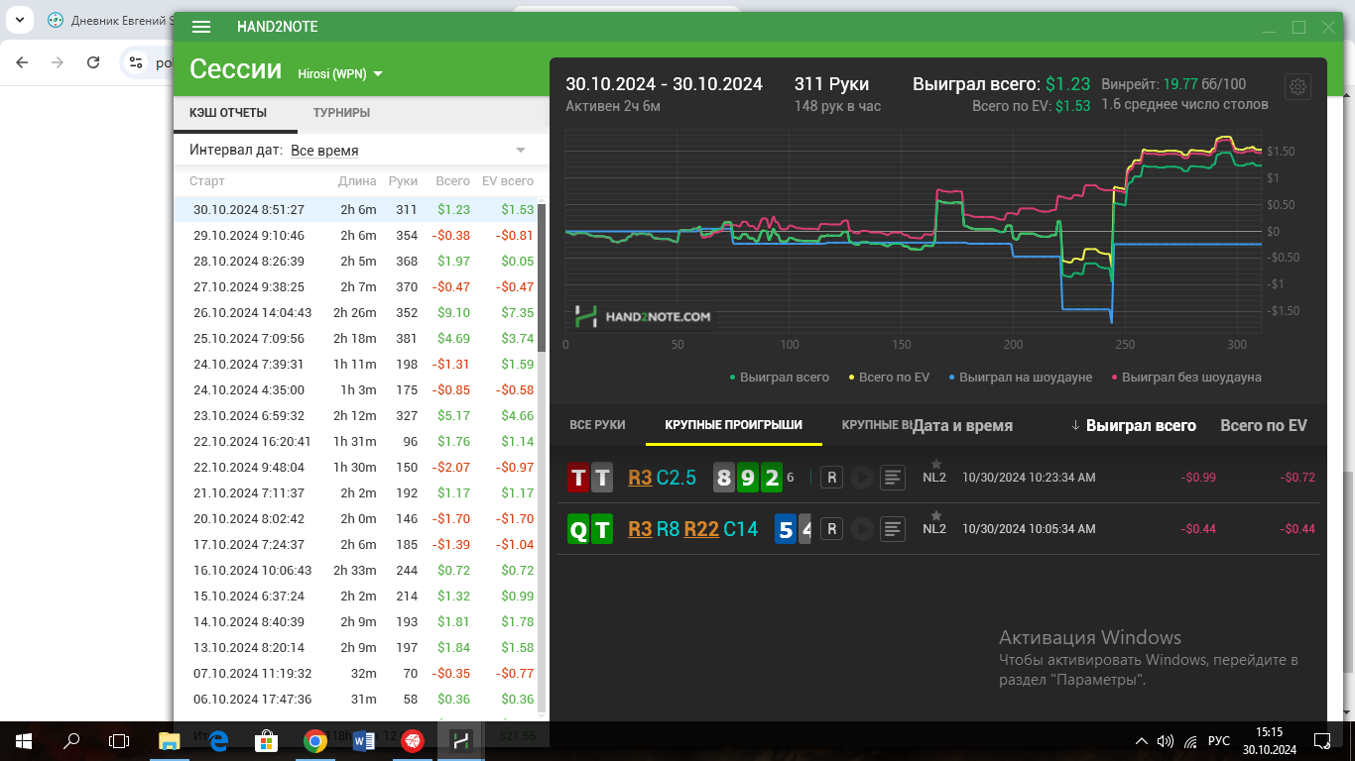Open network settings in system tray
Image resolution: width=1355 pixels, height=761 pixels.
1190,741
